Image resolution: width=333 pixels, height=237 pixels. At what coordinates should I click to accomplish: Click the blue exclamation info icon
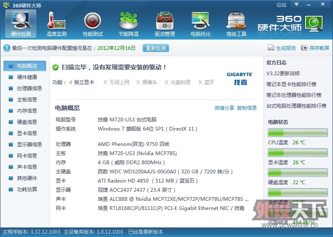click(7, 48)
